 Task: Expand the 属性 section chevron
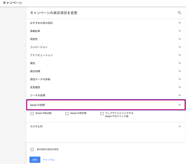tap(180, 63)
